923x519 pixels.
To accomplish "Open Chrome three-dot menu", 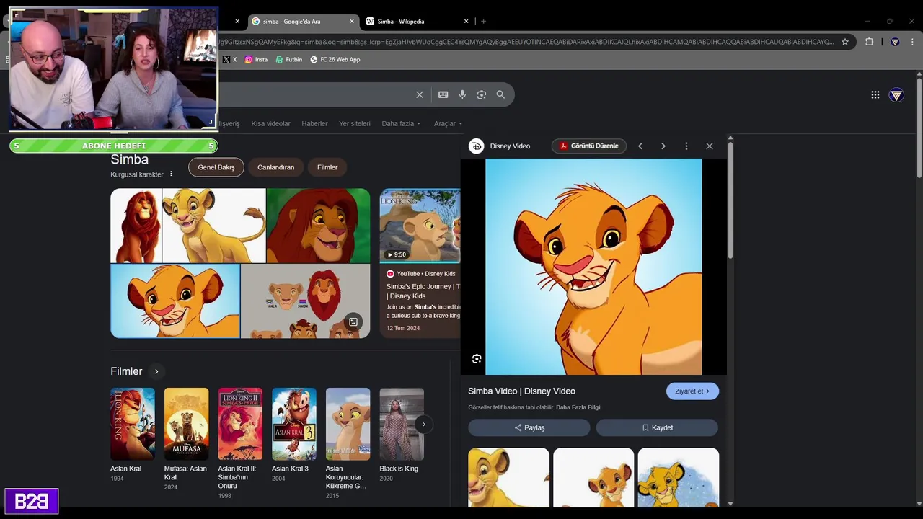I will tap(913, 42).
